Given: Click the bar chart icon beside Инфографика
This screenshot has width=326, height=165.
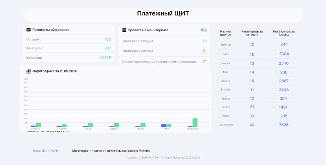Looking at the screenshot, I should (x=29, y=71).
